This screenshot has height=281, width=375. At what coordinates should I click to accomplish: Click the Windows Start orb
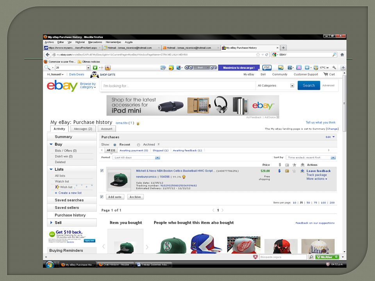point(50,265)
